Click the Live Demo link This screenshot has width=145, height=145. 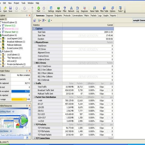pos(4,131)
